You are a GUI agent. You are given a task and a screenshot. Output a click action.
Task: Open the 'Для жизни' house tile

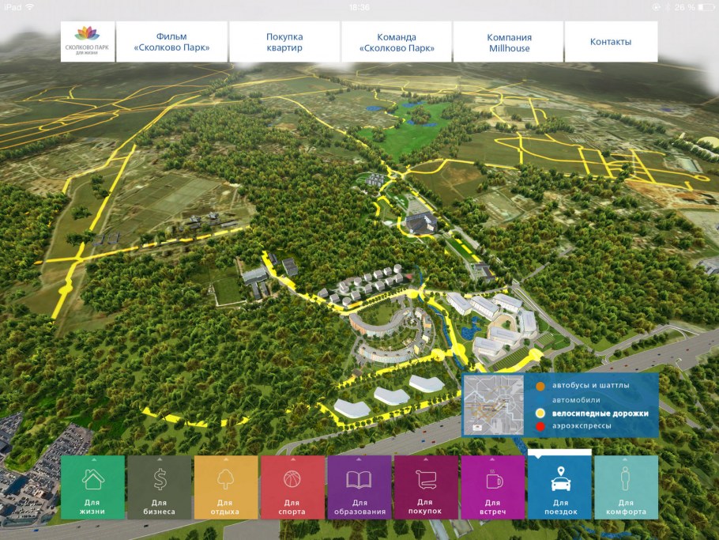(92, 487)
